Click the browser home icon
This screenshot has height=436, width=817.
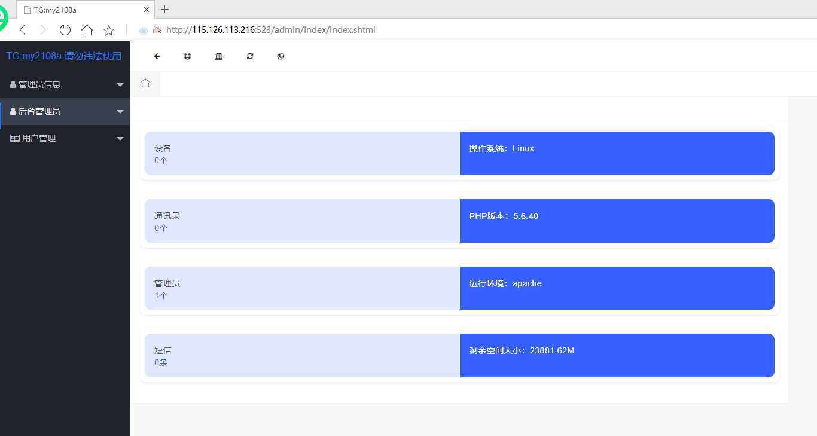pyautogui.click(x=87, y=29)
